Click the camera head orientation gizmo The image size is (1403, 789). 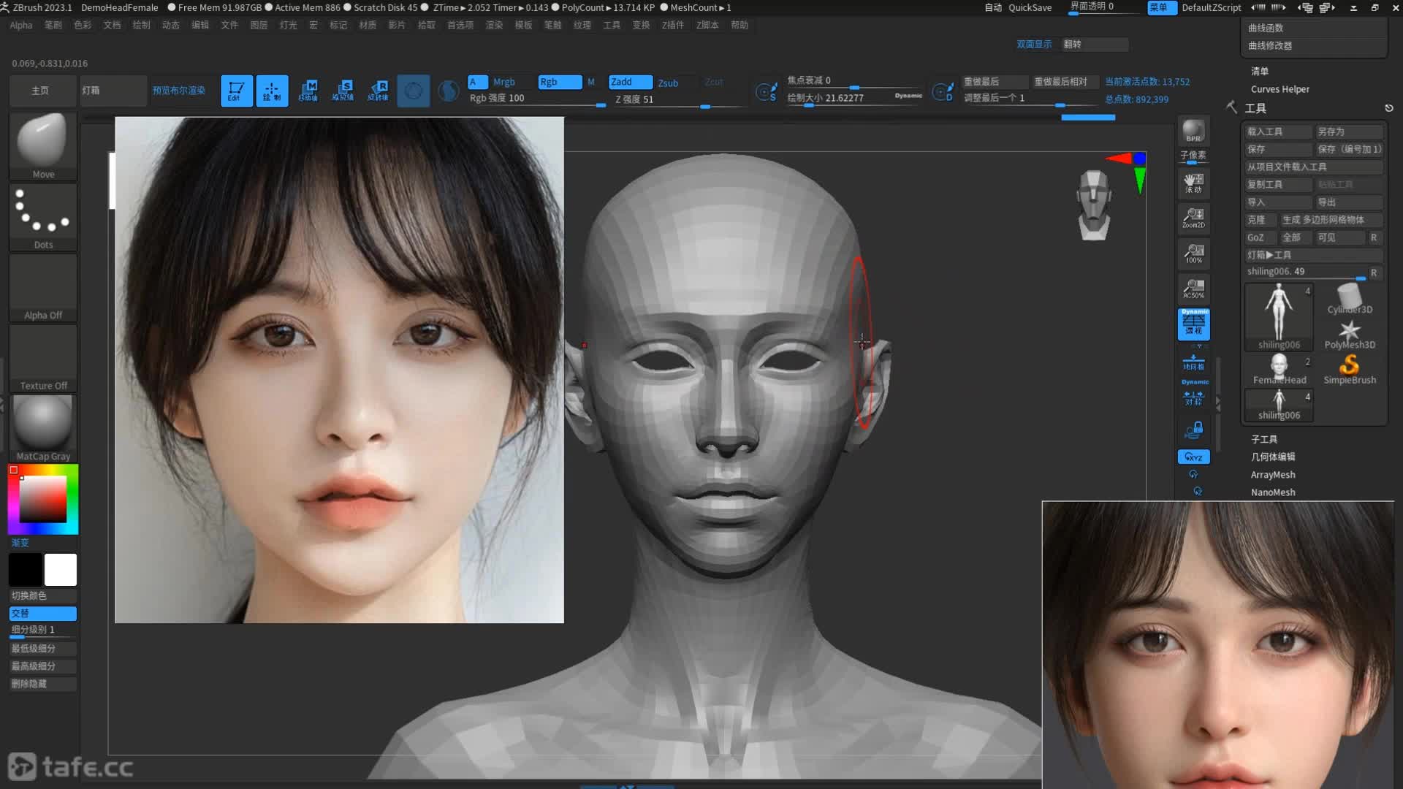point(1094,205)
